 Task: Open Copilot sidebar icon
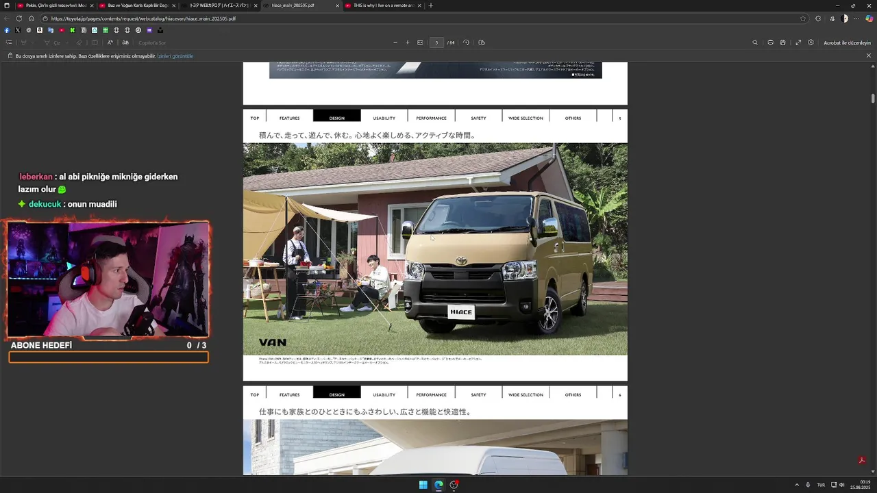(x=869, y=18)
